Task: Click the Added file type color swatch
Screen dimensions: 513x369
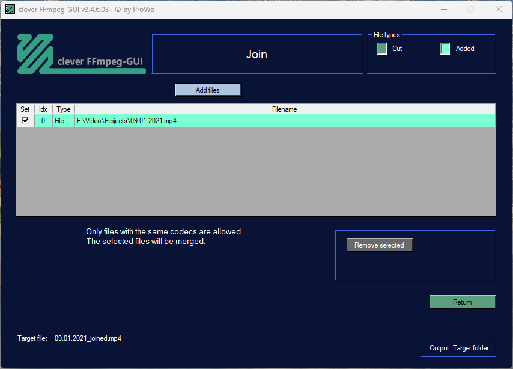Action: click(x=445, y=49)
